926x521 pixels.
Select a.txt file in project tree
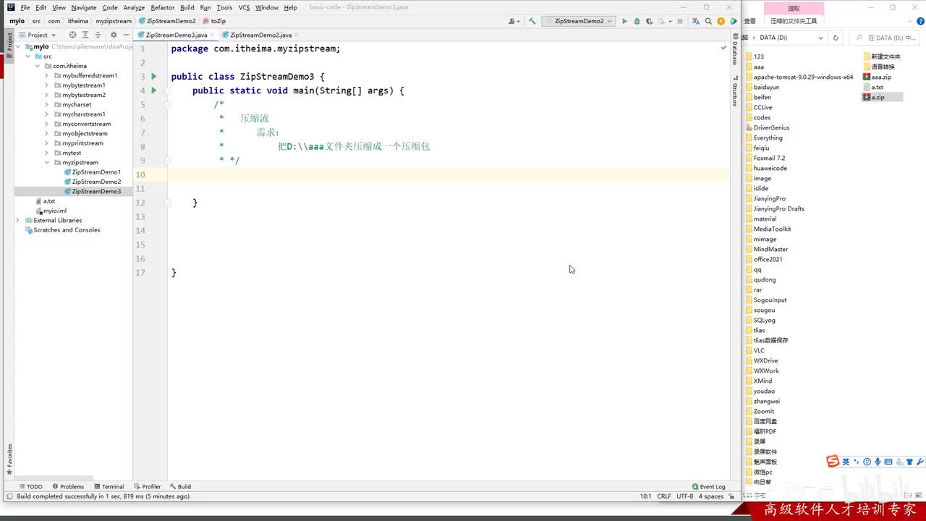click(x=45, y=201)
